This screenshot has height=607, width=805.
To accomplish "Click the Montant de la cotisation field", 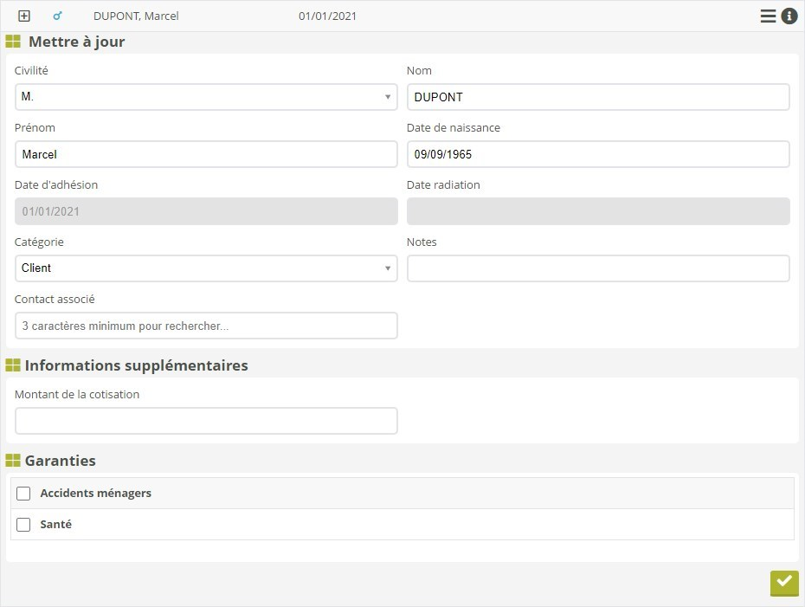I will (206, 421).
